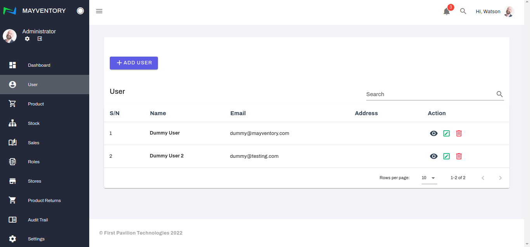This screenshot has width=530, height=247.
Task: Go to the next page arrow
Action: click(x=500, y=178)
